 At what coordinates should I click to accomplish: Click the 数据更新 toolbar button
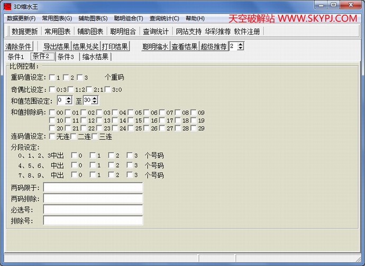24,31
